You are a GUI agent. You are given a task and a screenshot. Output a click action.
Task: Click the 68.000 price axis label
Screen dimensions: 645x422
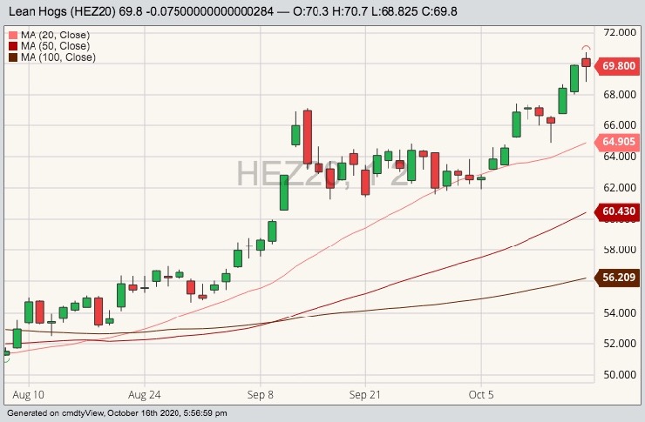[620, 95]
